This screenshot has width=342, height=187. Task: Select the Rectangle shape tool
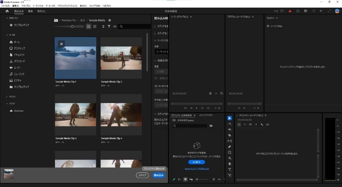(x=230, y=152)
